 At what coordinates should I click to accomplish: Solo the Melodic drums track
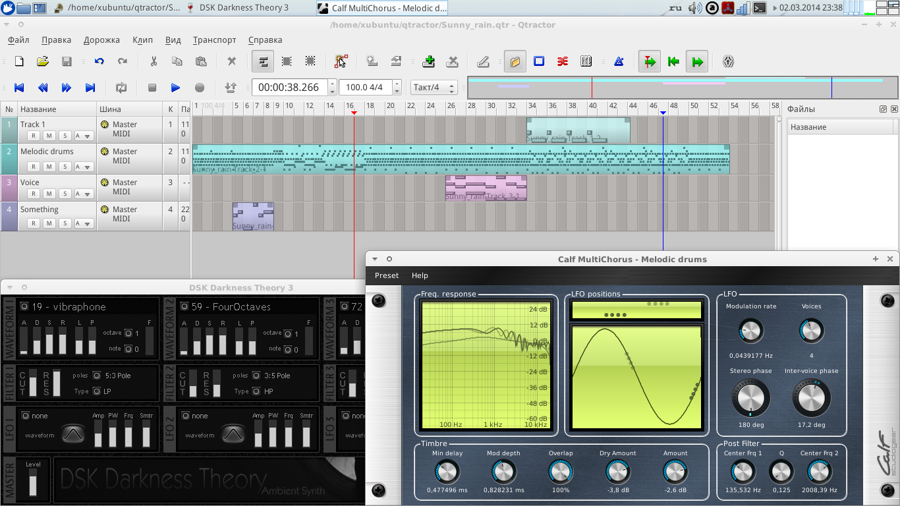point(64,167)
